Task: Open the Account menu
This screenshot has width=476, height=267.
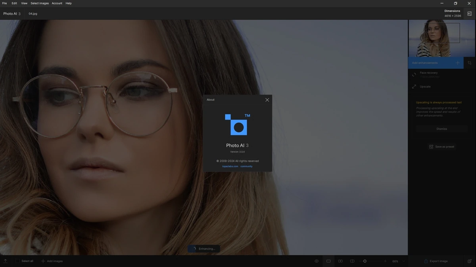Action: pyautogui.click(x=57, y=3)
